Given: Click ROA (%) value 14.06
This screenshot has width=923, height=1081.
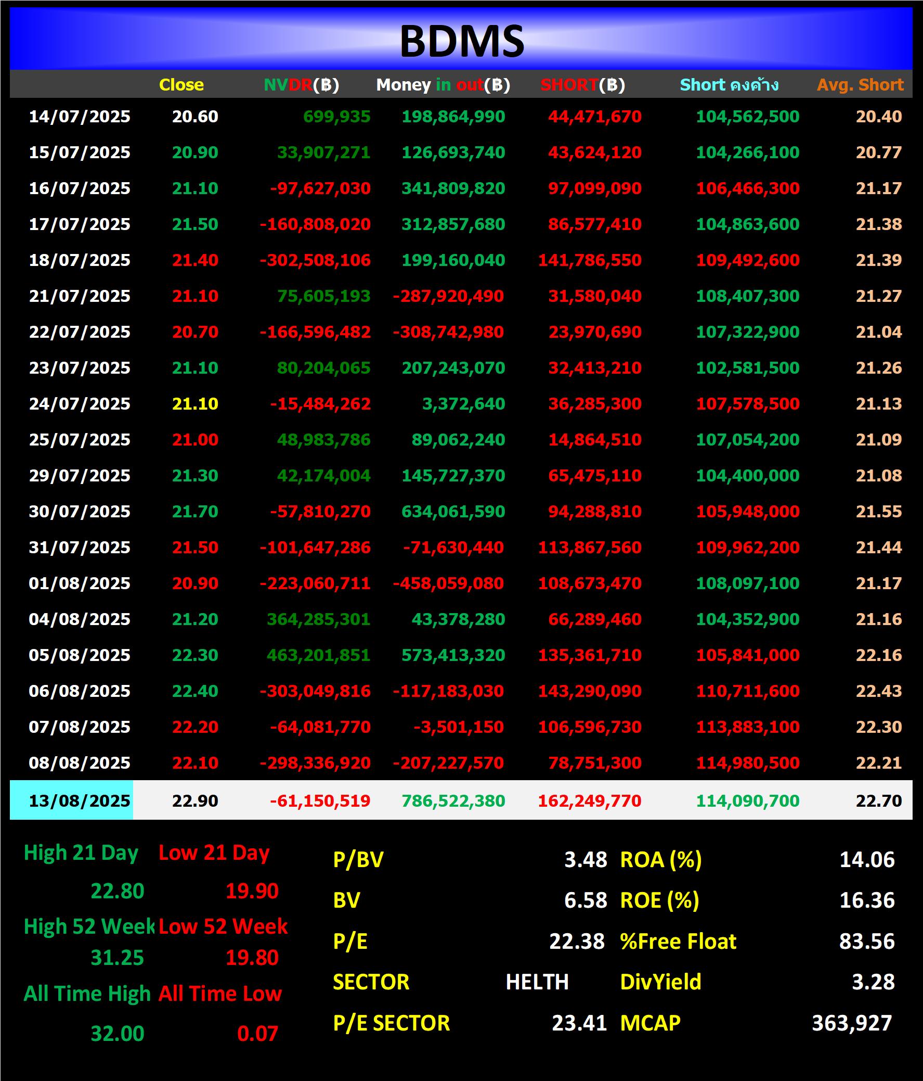Looking at the screenshot, I should pyautogui.click(x=867, y=860).
